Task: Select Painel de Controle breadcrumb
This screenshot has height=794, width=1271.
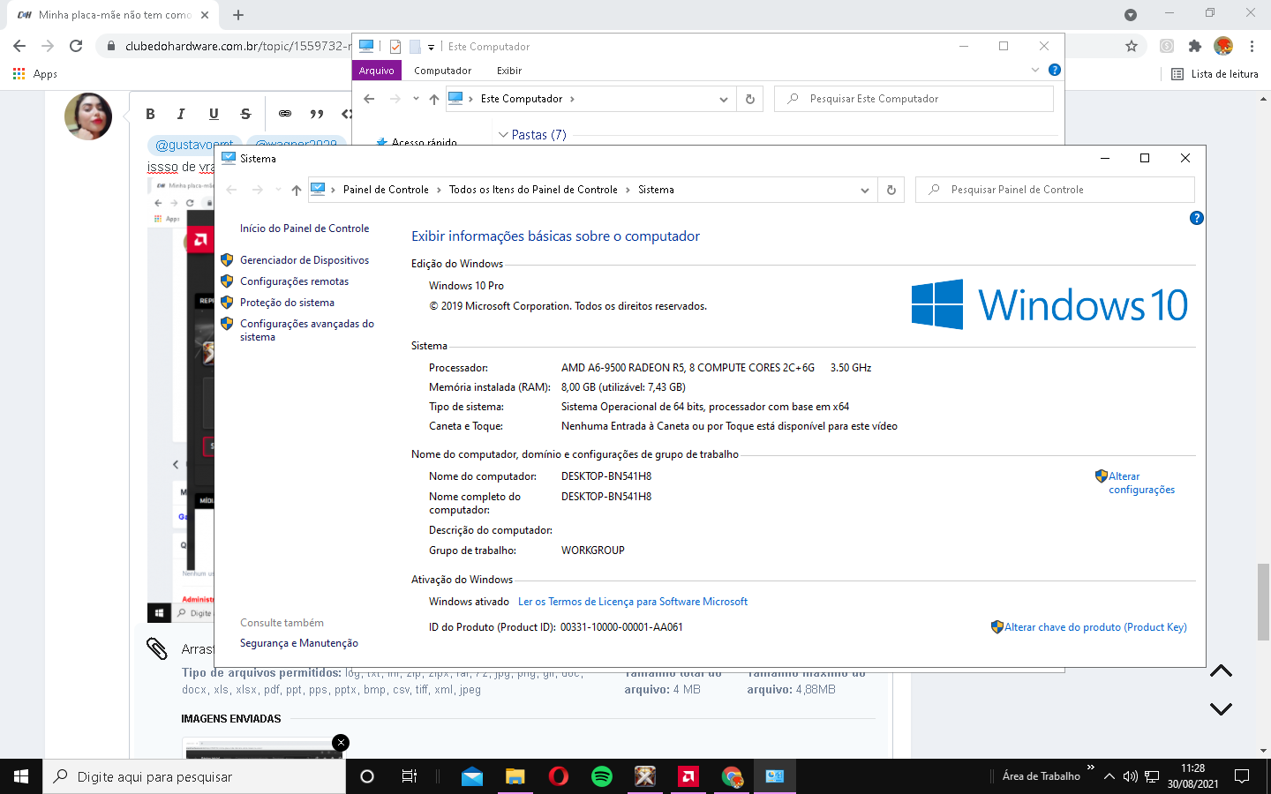Action: [386, 190]
